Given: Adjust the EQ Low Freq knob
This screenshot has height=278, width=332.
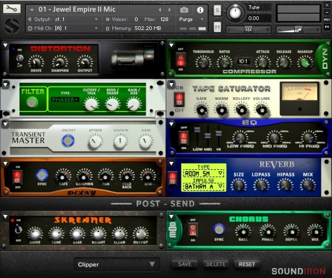Looking at the screenshot, I should pos(240,138).
